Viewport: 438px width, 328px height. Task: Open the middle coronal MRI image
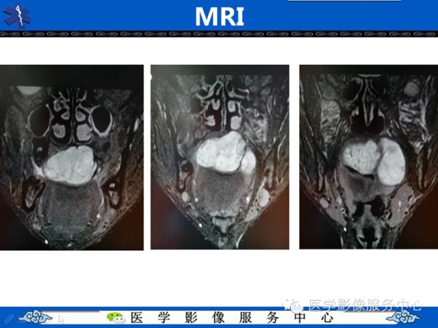coord(220,157)
